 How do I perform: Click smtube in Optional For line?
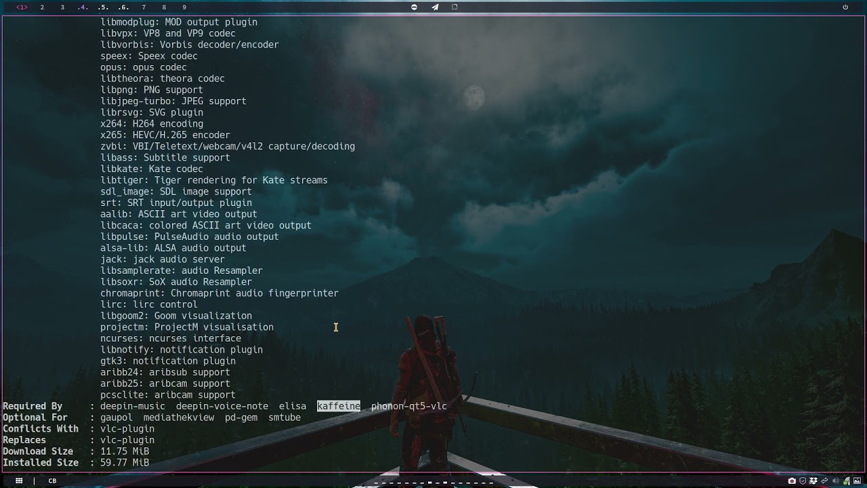pyautogui.click(x=284, y=418)
